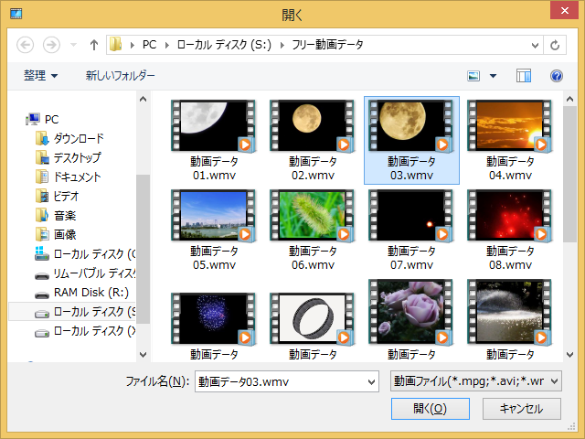Click the Back navigation arrow

click(x=26, y=44)
